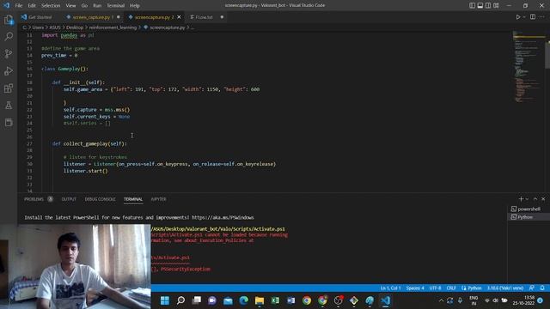Click Spaces: 4 indentation in status bar
The width and height of the screenshot is (550, 309).
tap(415, 288)
